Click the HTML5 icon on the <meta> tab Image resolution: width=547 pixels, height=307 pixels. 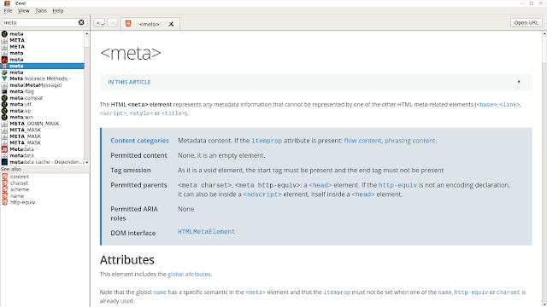[128, 24]
